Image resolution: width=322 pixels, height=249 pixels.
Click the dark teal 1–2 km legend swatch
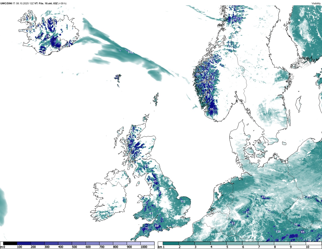171,243
